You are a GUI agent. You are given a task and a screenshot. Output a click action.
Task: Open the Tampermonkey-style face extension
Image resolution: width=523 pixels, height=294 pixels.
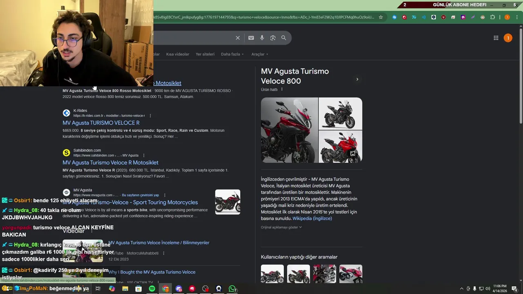[x=483, y=17]
